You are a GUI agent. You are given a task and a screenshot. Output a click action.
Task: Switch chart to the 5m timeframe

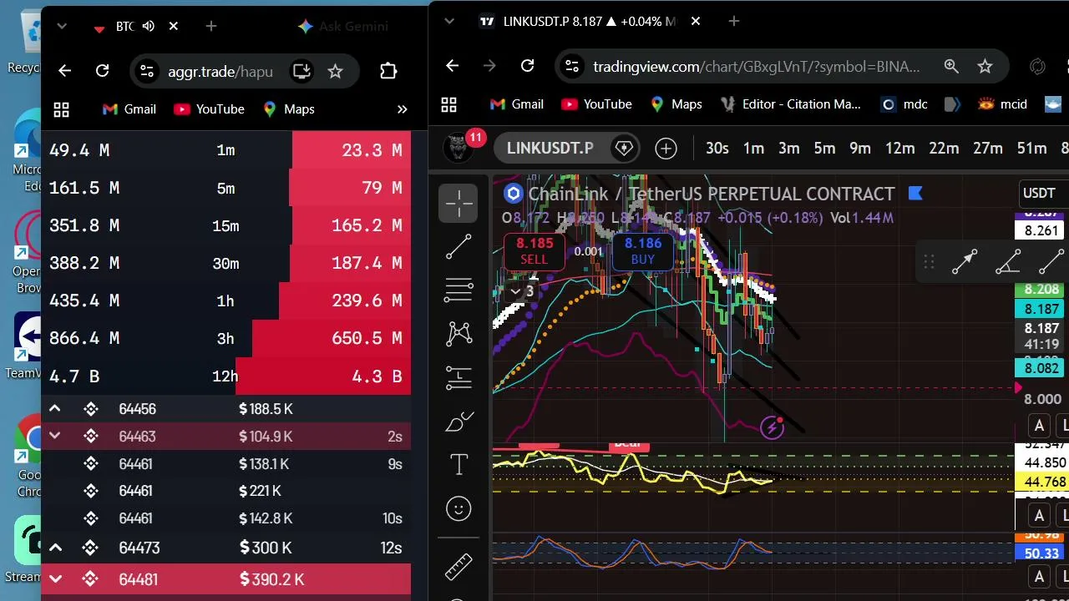[824, 149]
